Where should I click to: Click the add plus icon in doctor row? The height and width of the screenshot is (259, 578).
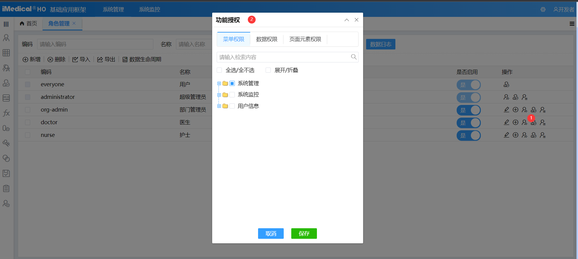pyautogui.click(x=516, y=122)
